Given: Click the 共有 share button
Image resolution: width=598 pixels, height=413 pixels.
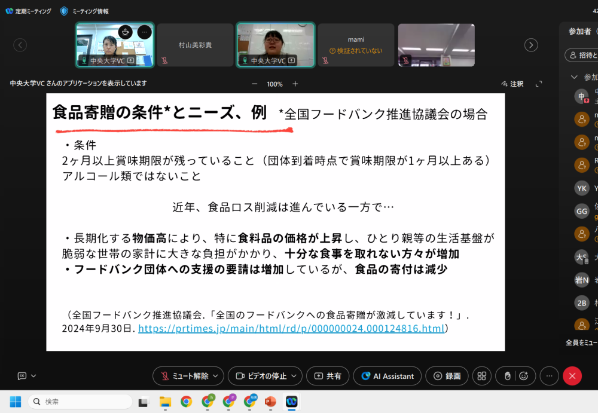Looking at the screenshot, I should pyautogui.click(x=328, y=376).
